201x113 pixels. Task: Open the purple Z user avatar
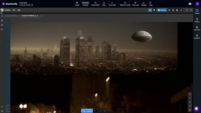[x=197, y=4]
